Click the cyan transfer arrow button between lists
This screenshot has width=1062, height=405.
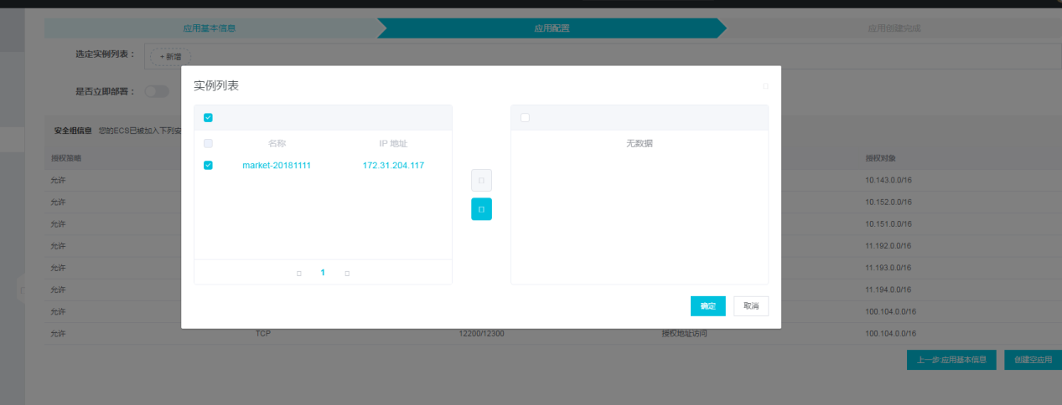pos(481,209)
